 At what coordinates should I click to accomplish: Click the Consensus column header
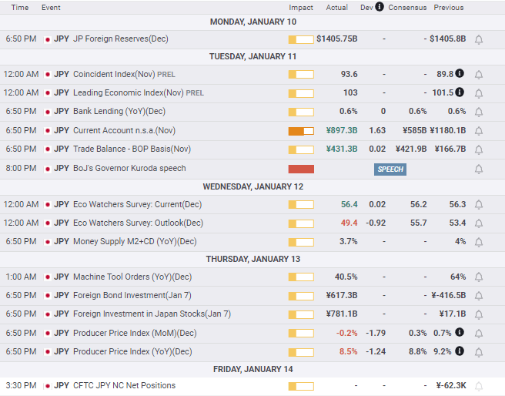[407, 8]
